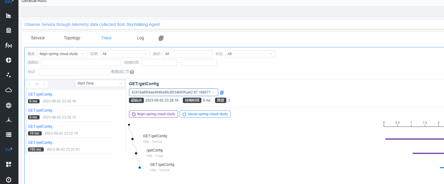Expand the 服务 feign-spring-cloud-study dropdown

(62, 54)
